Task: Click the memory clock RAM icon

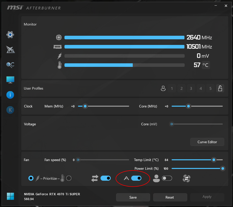Action: coord(58,47)
